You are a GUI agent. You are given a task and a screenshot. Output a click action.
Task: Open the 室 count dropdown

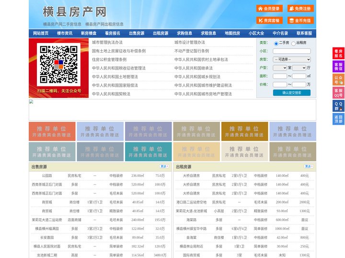(280, 68)
